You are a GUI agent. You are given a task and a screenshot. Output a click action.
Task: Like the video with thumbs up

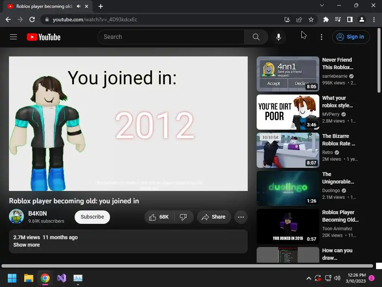pos(159,217)
